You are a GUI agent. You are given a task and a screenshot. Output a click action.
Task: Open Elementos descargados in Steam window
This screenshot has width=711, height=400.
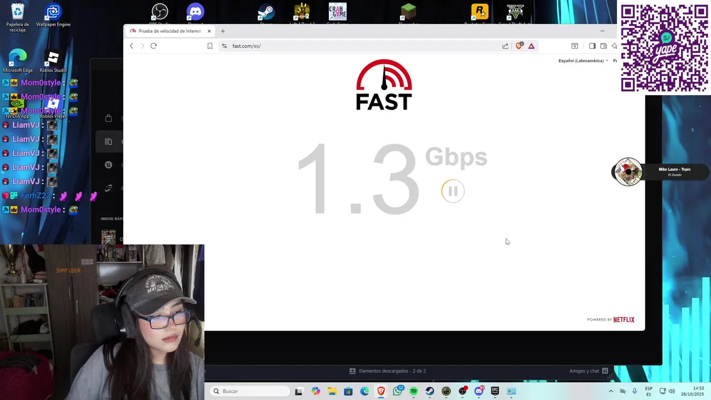click(x=388, y=371)
